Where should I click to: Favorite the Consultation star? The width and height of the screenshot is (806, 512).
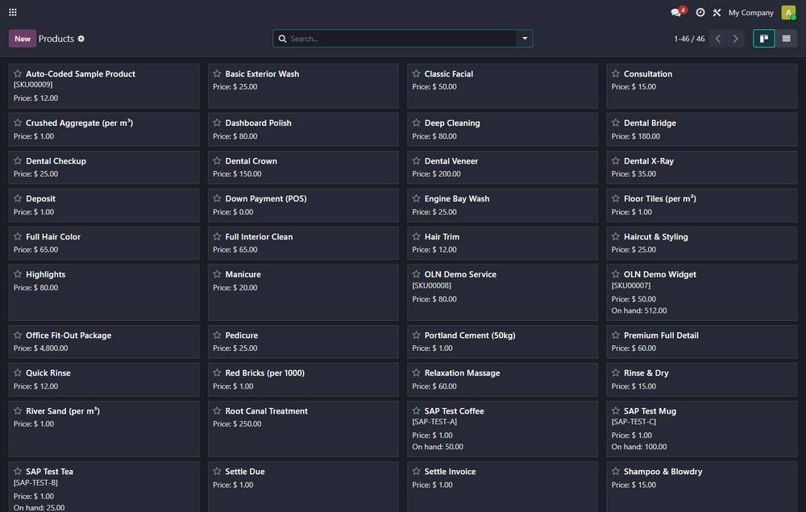(615, 73)
